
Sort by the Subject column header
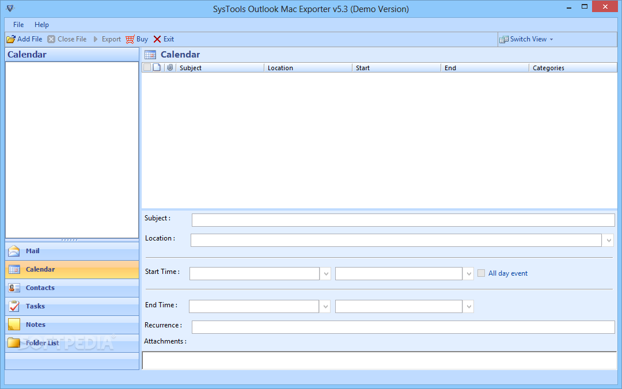(x=220, y=68)
